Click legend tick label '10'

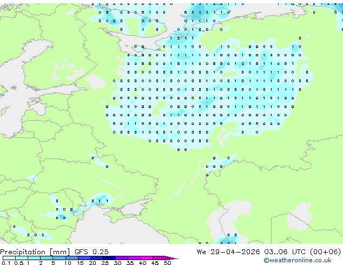pyautogui.click(x=68, y=263)
